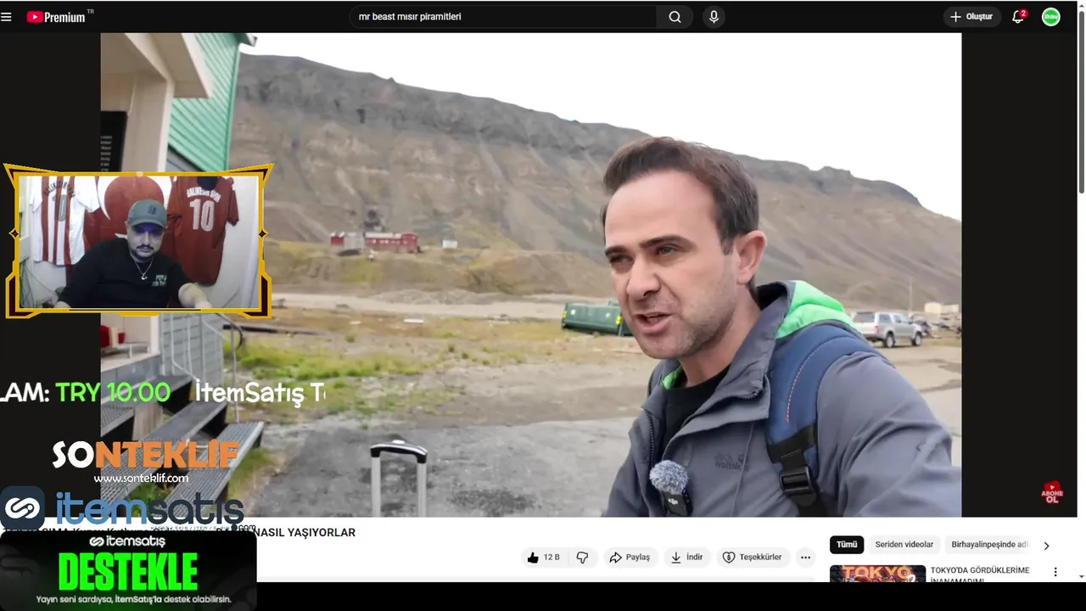Select the Tümü filter chip
The height and width of the screenshot is (611, 1086).
pyautogui.click(x=847, y=545)
